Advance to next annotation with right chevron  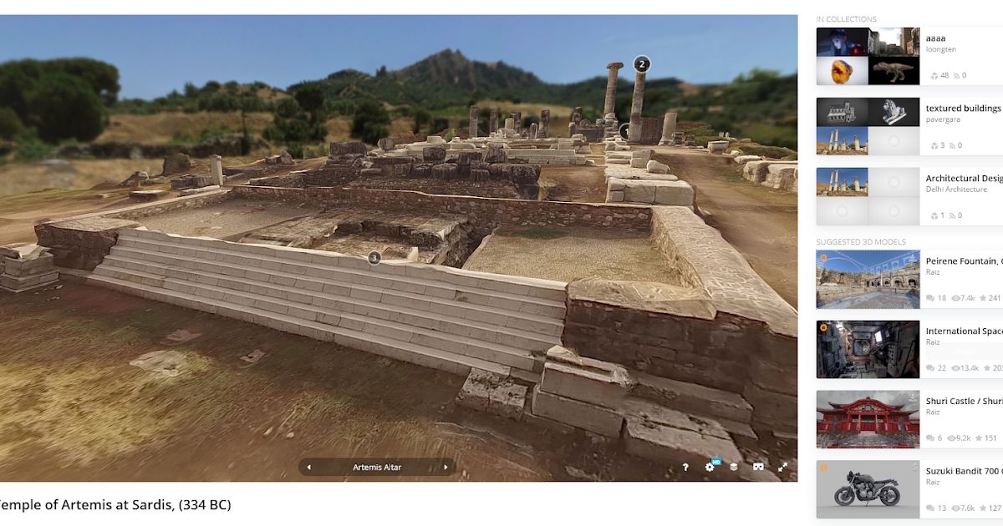pos(445,468)
